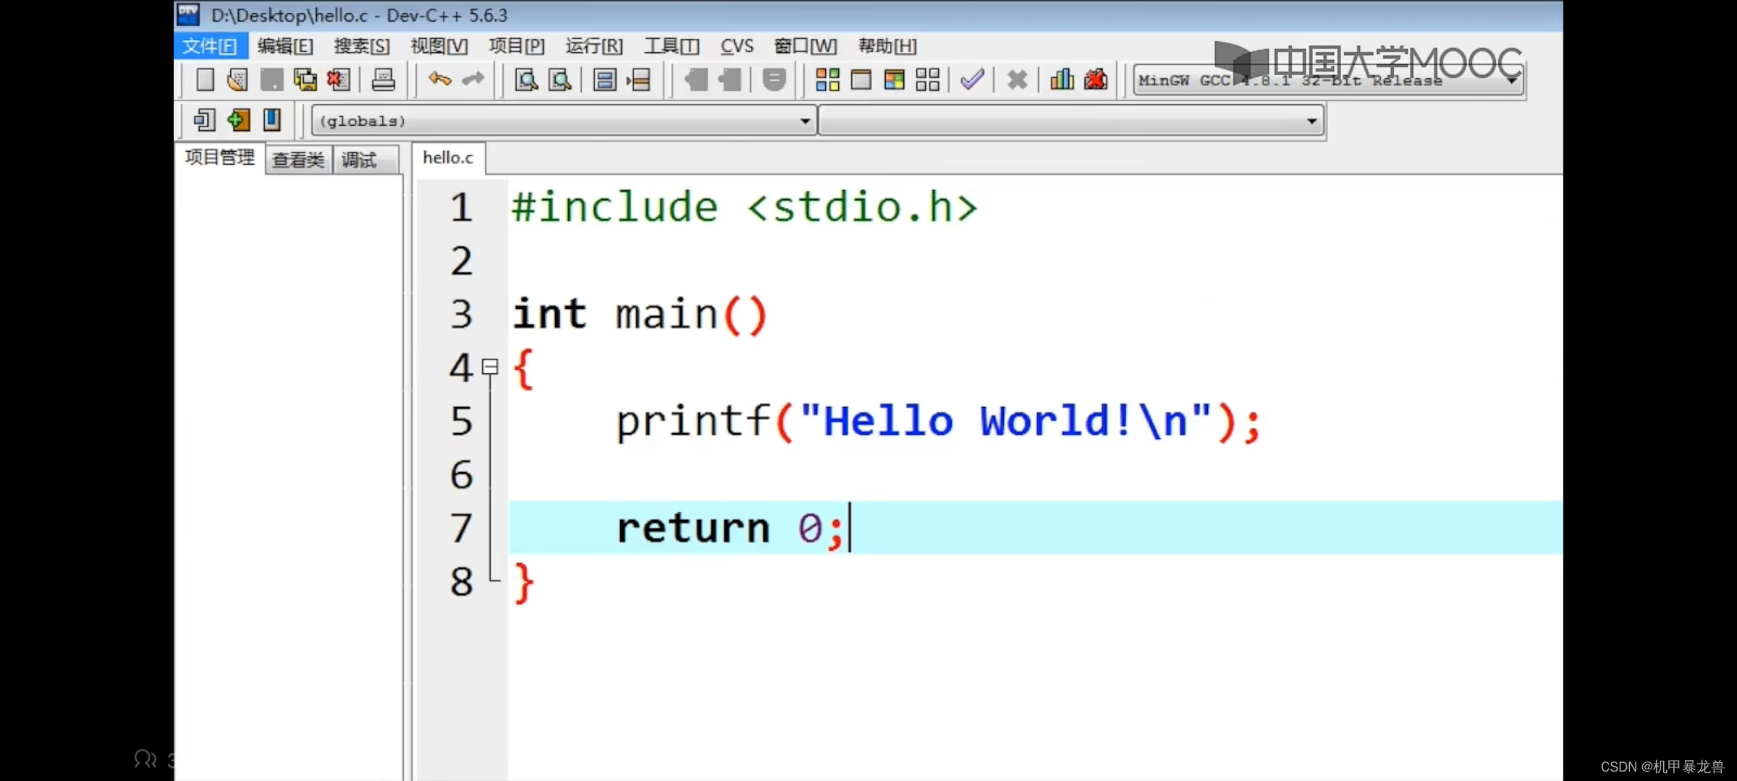Click the Dev-C++ title bar app icon
Viewport: 1737px width, 781px height.
pos(189,14)
